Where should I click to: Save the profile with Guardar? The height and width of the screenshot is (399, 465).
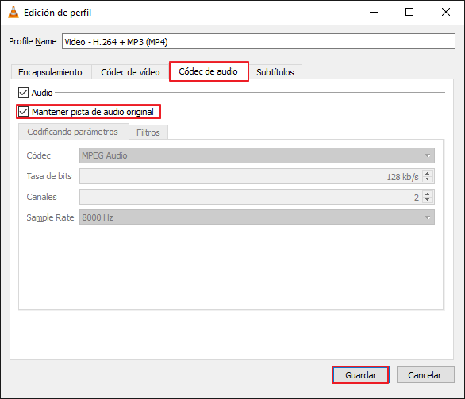click(x=360, y=375)
